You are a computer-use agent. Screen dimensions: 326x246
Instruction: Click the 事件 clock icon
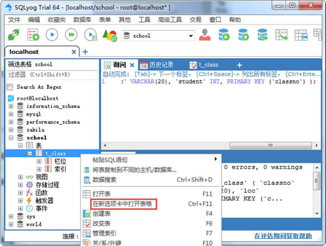tap(30, 209)
